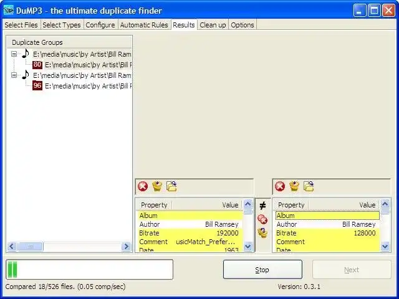
Task: Click down arrow of left property list scrollbar
Action: click(x=248, y=247)
